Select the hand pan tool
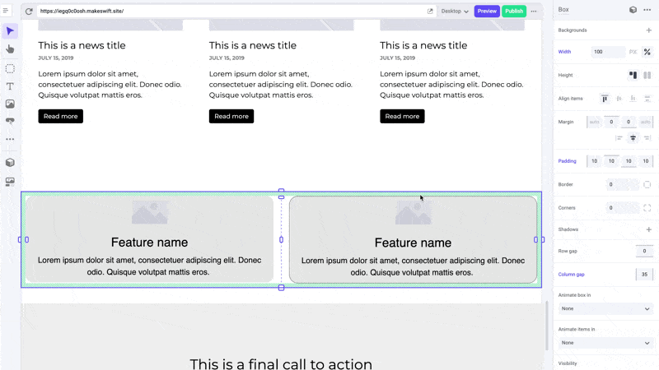659x370 pixels. pyautogui.click(x=10, y=49)
